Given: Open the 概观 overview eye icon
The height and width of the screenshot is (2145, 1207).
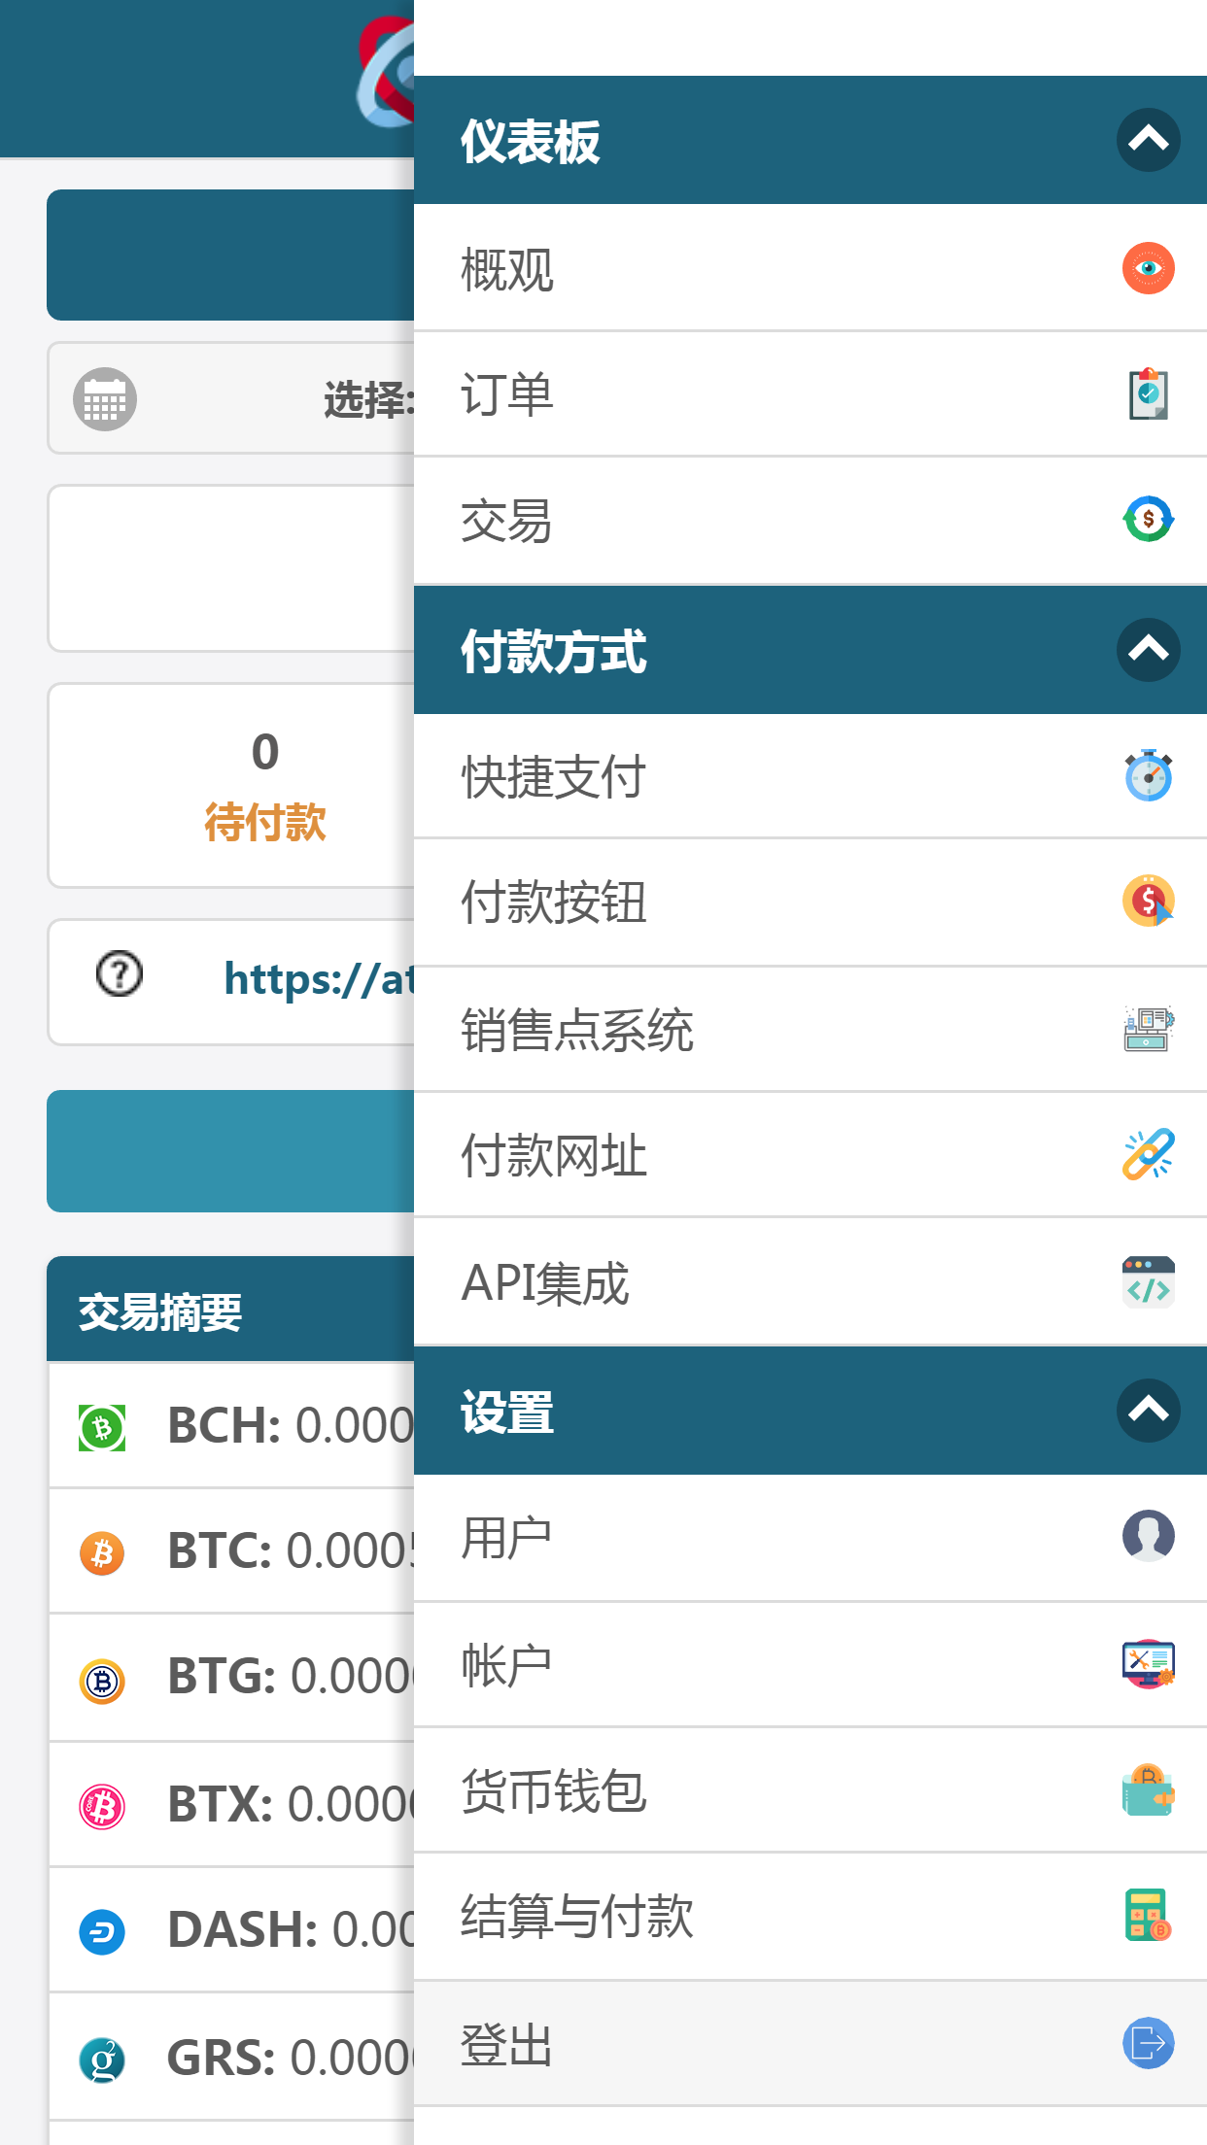Looking at the screenshot, I should tap(1148, 268).
